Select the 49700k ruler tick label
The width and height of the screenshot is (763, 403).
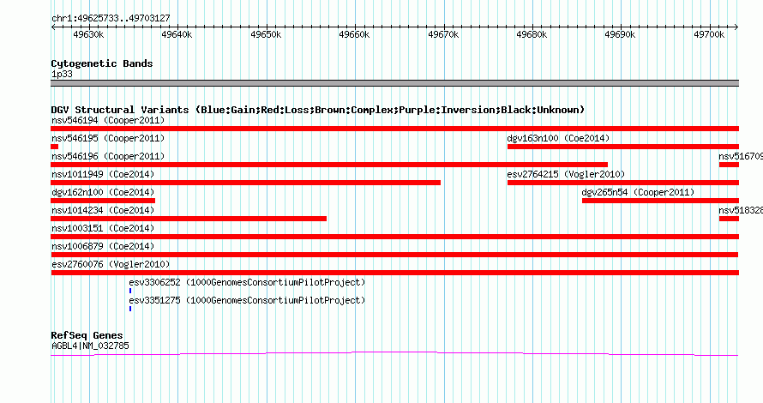pos(709,34)
